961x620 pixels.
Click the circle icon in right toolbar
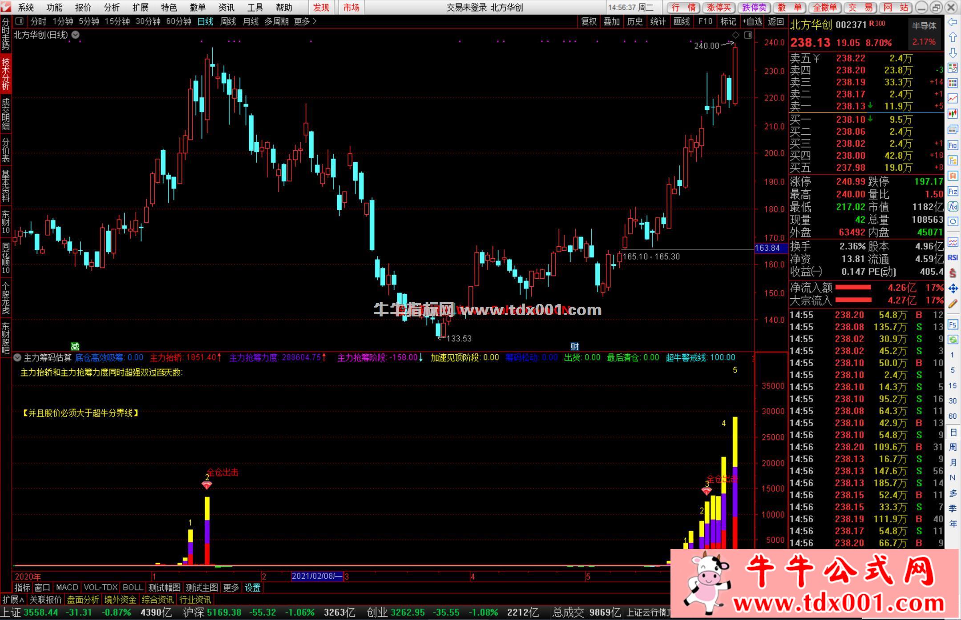click(x=953, y=221)
